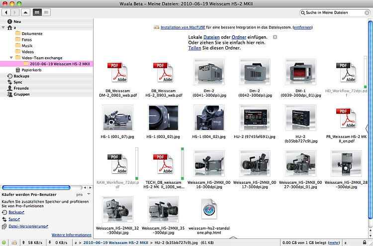Select HD_Workflow_72dpi.pdf file icon
This screenshot has width=373, height=246.
tap(346, 72)
